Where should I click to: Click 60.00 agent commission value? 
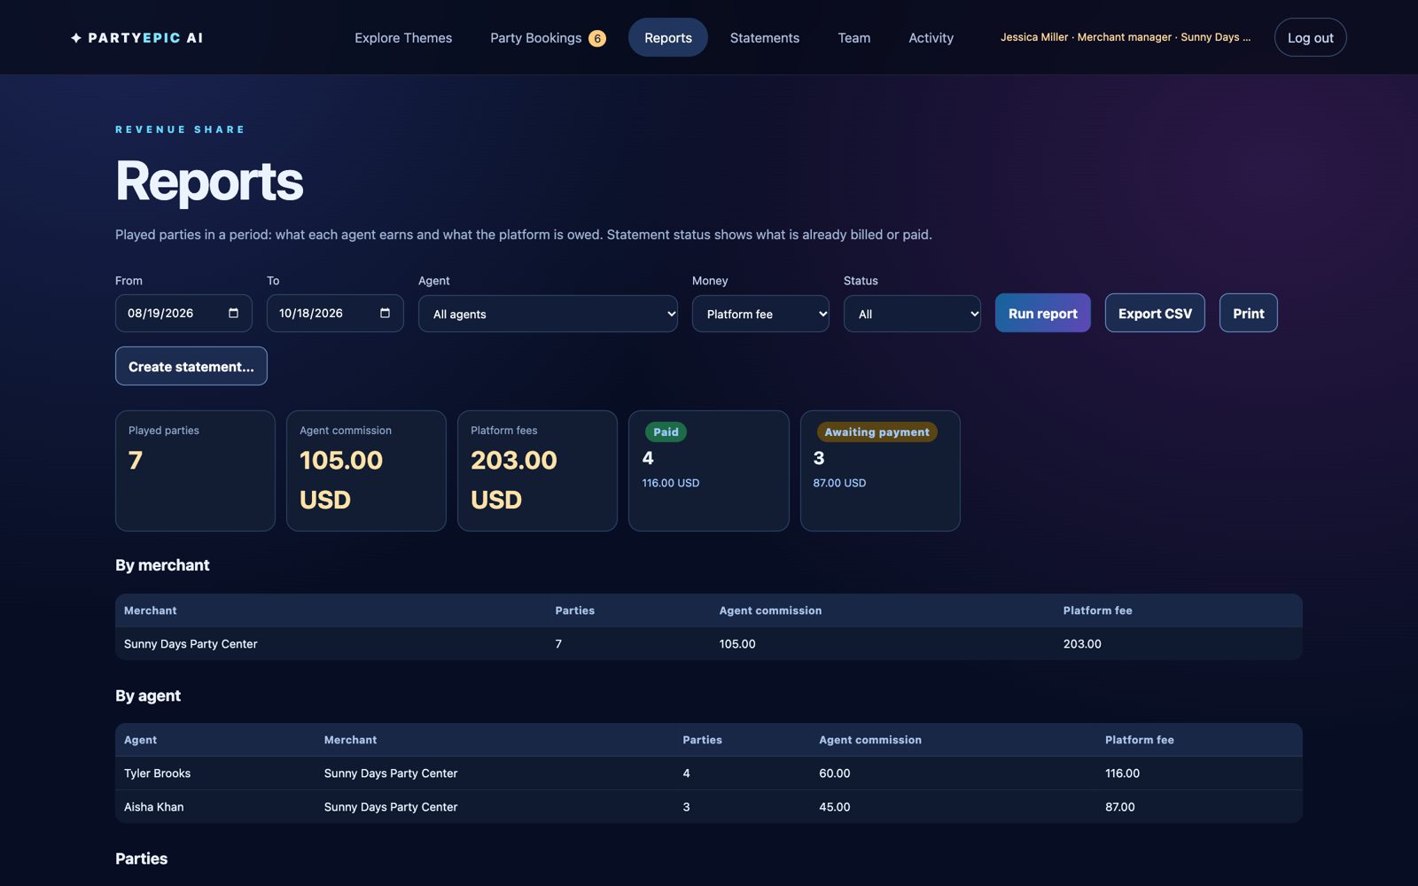(x=834, y=773)
